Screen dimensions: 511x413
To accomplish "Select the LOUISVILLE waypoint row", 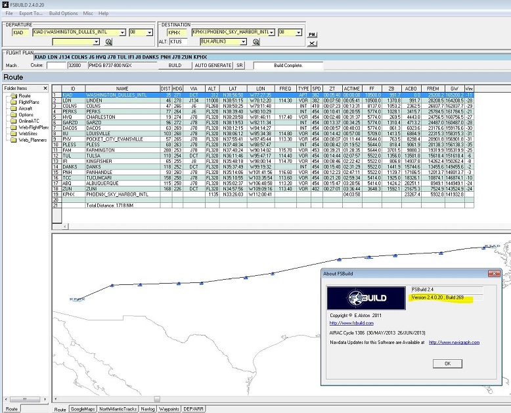I will point(263,133).
